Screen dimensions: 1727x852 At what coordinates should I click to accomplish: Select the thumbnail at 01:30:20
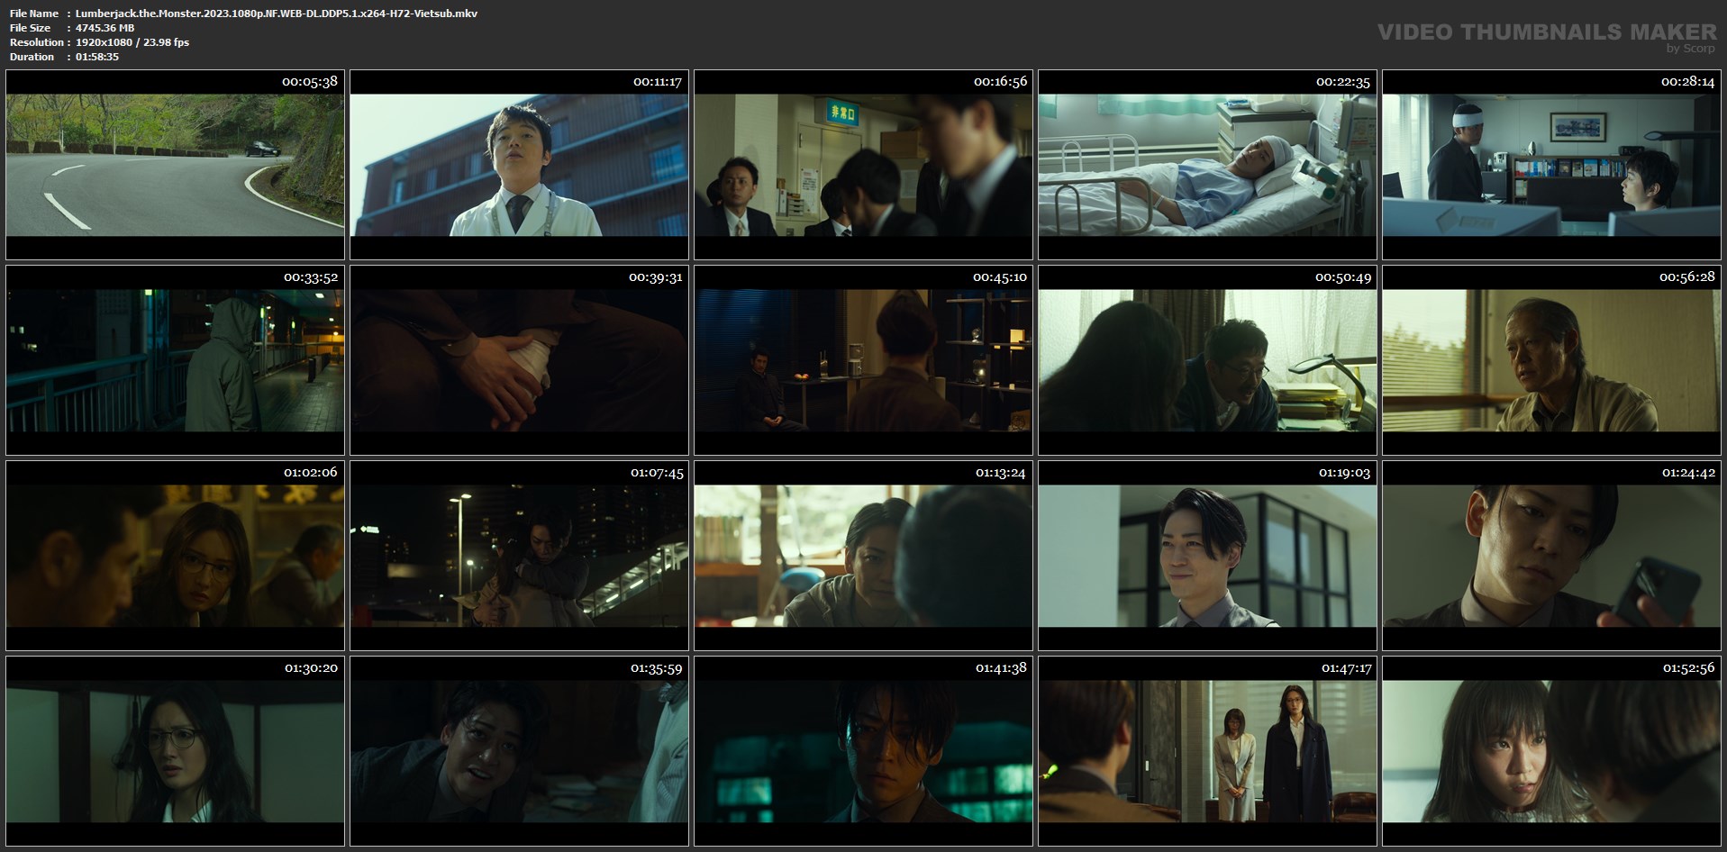click(175, 751)
